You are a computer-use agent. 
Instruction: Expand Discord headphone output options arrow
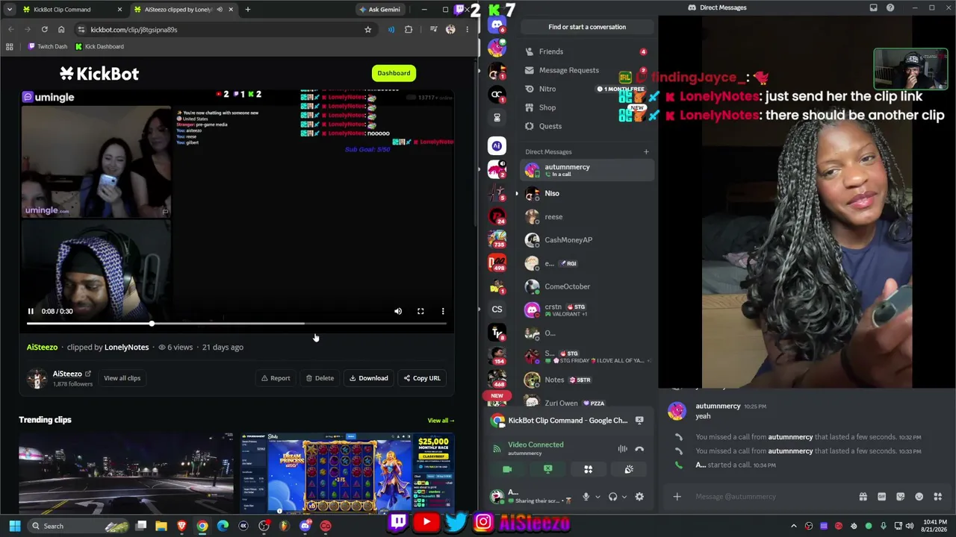click(x=624, y=497)
